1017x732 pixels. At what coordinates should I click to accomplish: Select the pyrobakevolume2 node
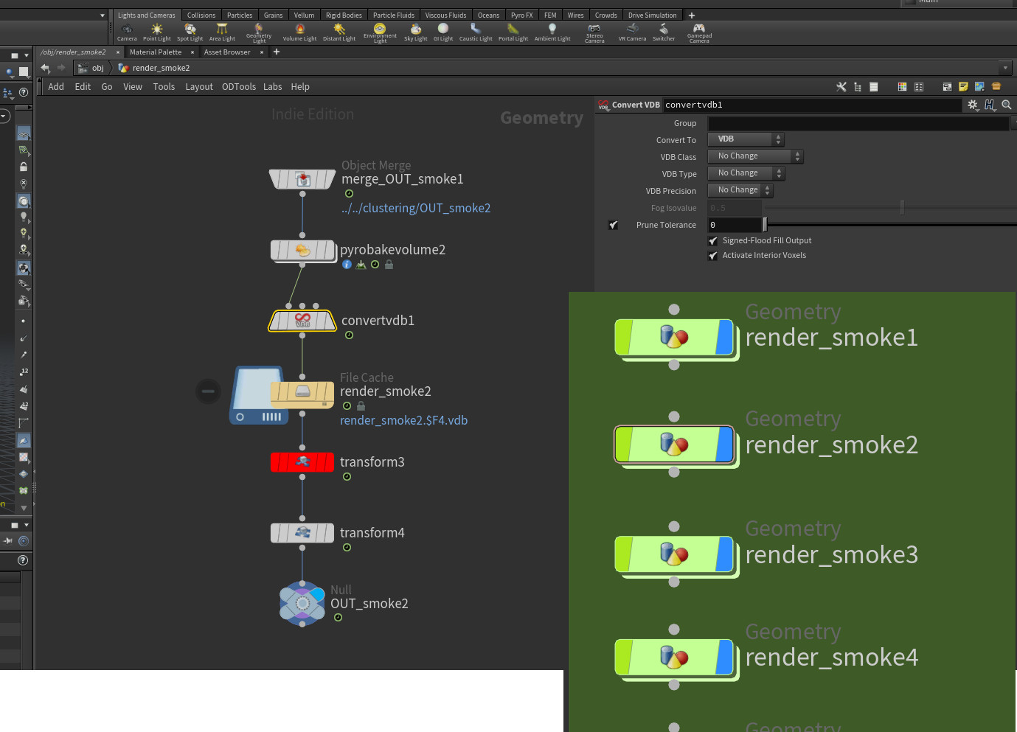(x=302, y=250)
